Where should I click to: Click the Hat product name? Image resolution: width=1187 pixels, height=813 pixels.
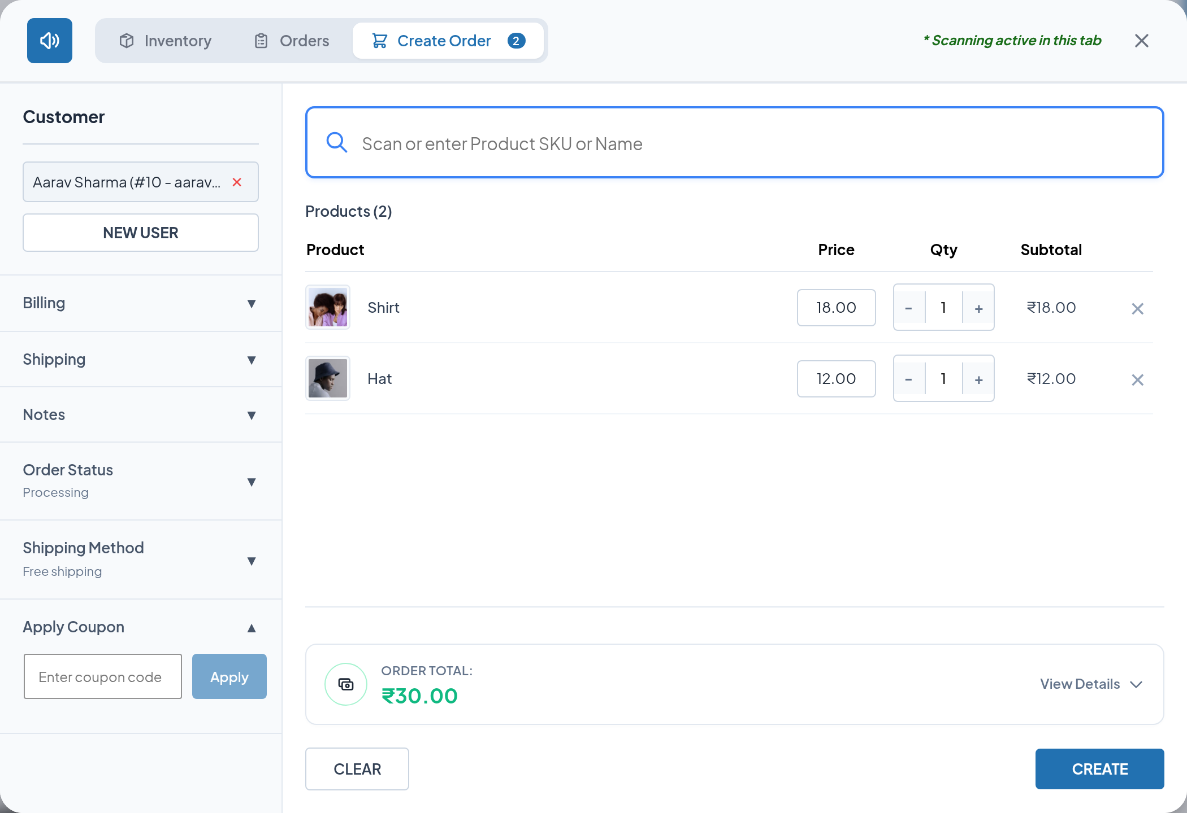coord(380,379)
